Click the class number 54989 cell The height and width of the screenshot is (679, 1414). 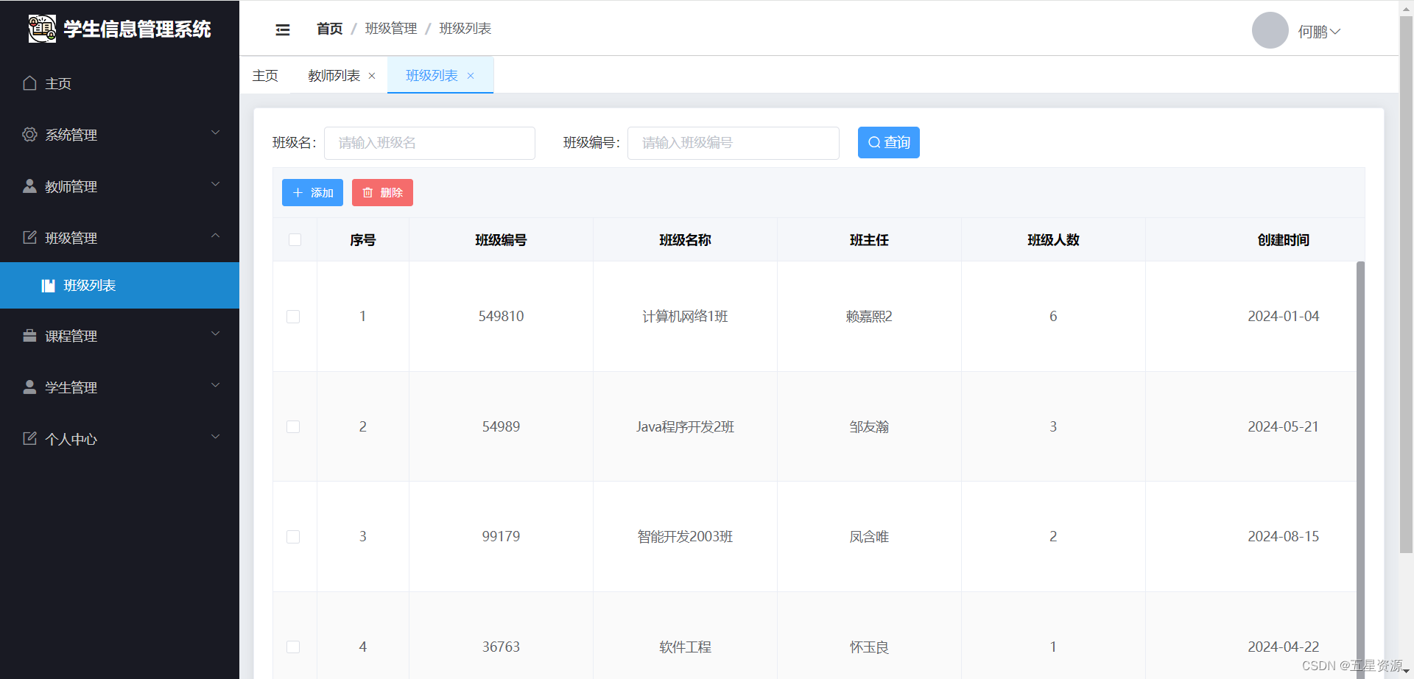point(501,427)
